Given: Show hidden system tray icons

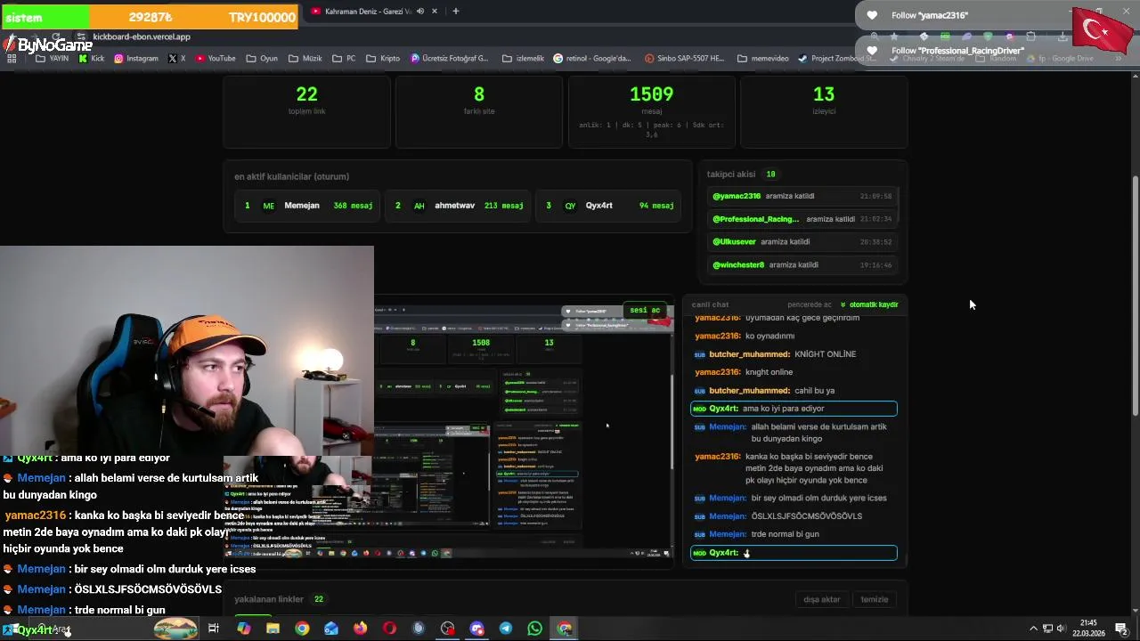Looking at the screenshot, I should 1033,629.
